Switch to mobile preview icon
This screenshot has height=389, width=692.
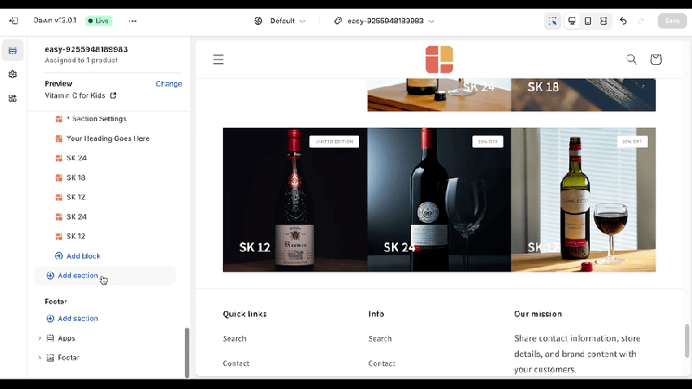(588, 21)
